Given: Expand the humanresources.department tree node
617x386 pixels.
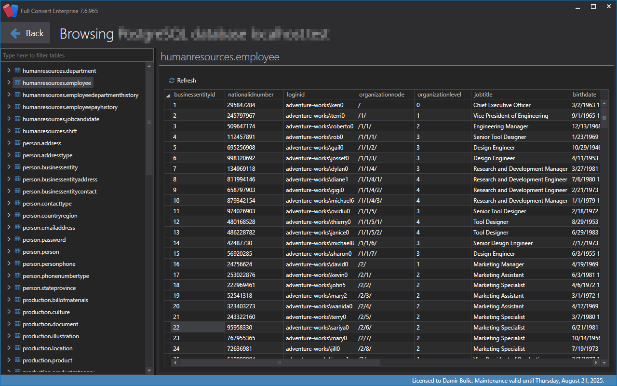Looking at the screenshot, I should [x=8, y=70].
